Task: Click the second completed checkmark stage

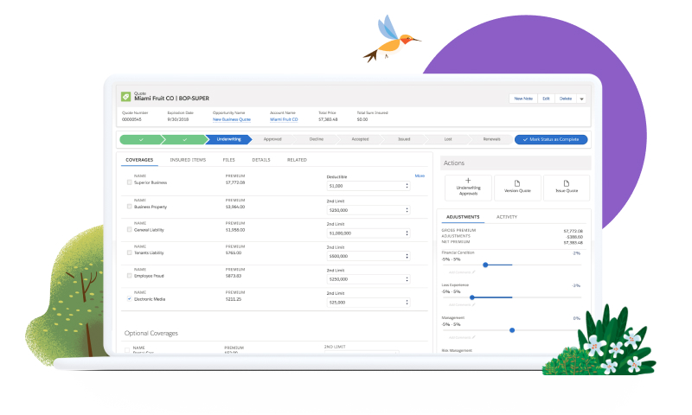Action: click(x=183, y=139)
